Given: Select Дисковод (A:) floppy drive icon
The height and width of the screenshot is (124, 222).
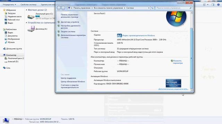Looking at the screenshot, I should click(31, 29).
